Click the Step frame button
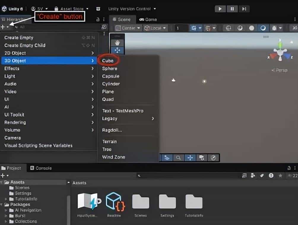Viewport: 298px width, 225px height. point(244,9)
